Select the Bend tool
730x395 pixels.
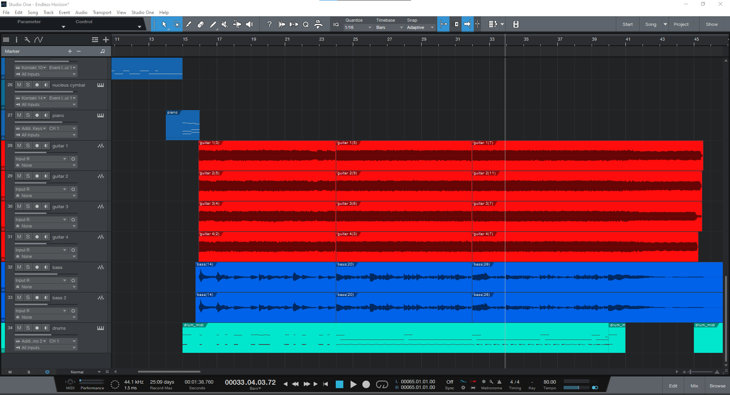(x=237, y=24)
